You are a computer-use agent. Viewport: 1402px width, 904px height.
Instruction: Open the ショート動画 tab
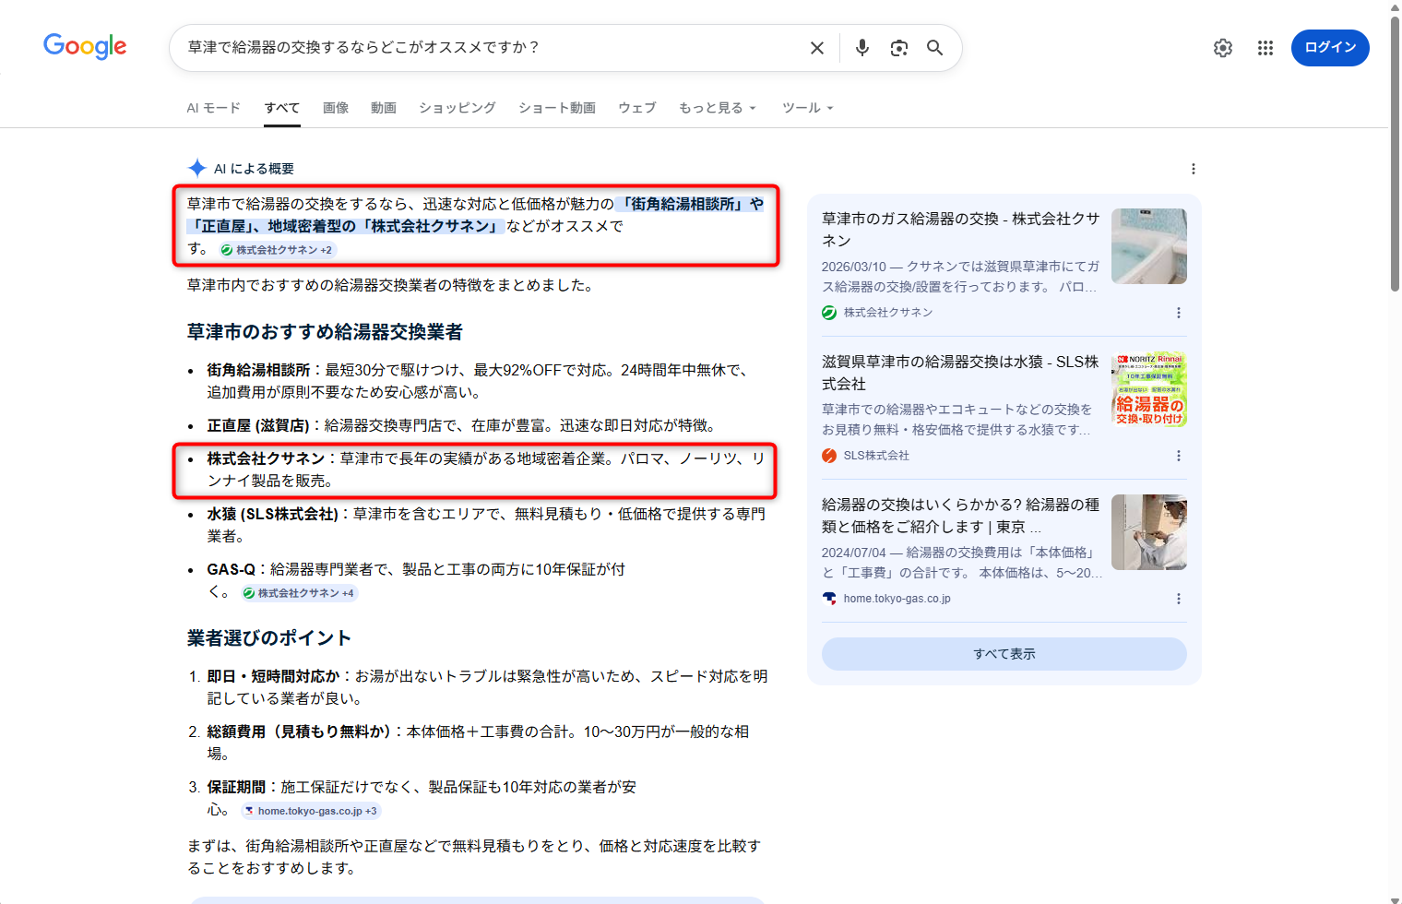557,108
